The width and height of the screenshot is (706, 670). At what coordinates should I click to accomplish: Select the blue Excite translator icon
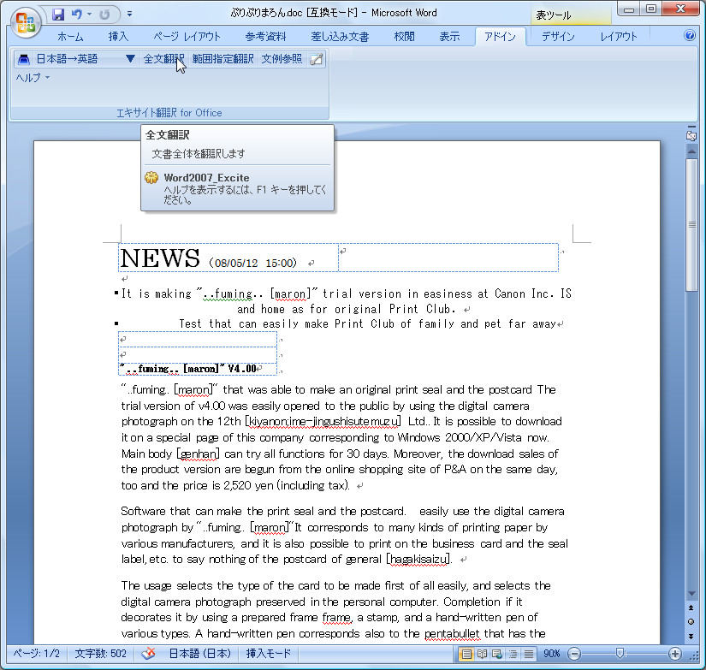click(23, 58)
